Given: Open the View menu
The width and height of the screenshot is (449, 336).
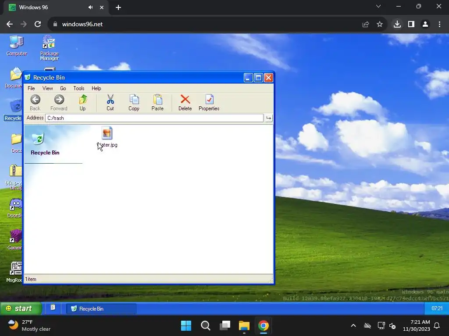Looking at the screenshot, I should (x=47, y=88).
